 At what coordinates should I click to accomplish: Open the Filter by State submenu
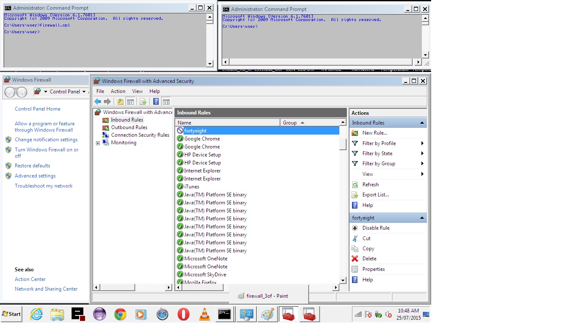click(388, 154)
